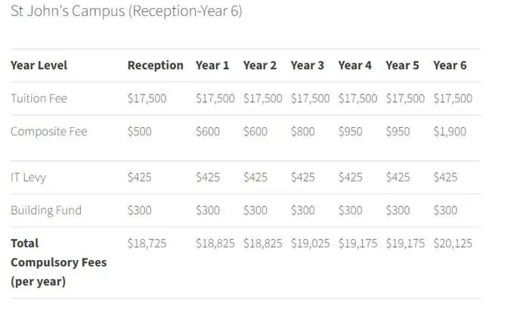Click the Year 1 column header

pos(212,65)
